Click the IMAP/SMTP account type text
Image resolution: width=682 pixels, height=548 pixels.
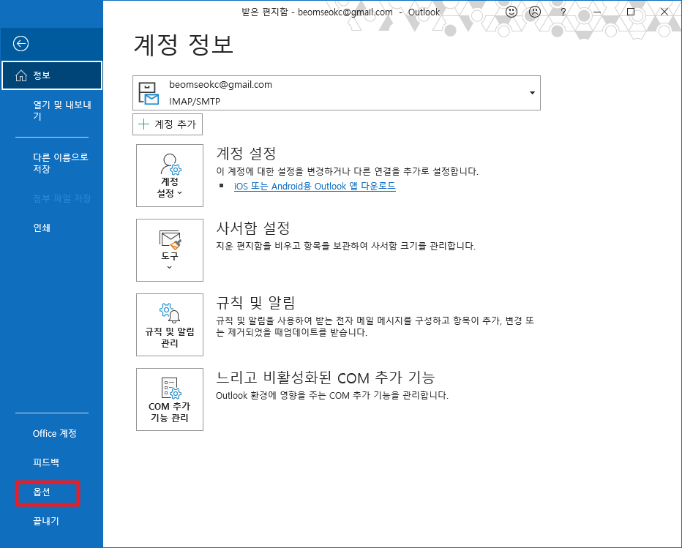(195, 102)
